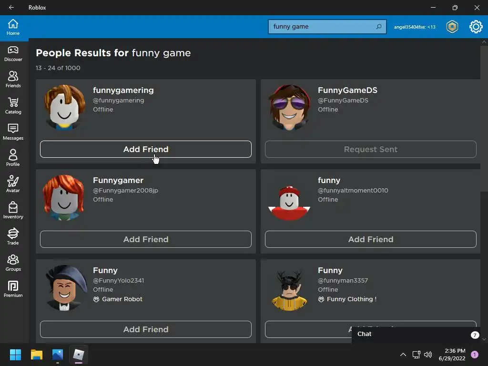Open FunnyYolo2341's avatar thumbnail
The image size is (488, 366).
pos(64,287)
